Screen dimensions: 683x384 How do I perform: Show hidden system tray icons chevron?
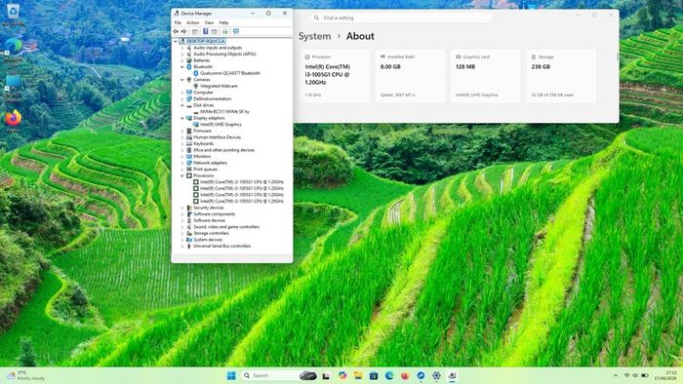tap(616, 376)
